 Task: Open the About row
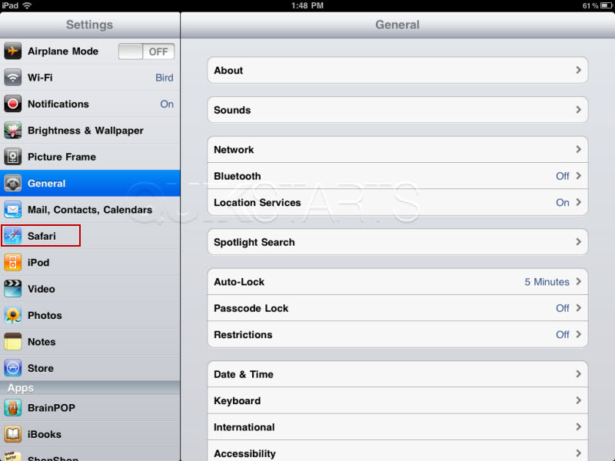coord(397,70)
